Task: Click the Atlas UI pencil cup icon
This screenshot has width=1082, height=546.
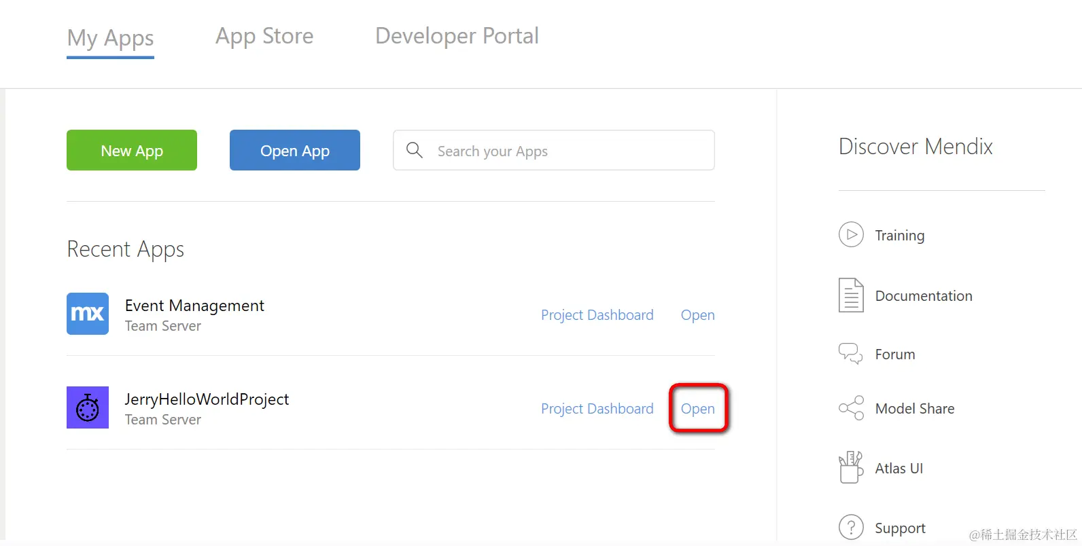Action: pos(851,467)
